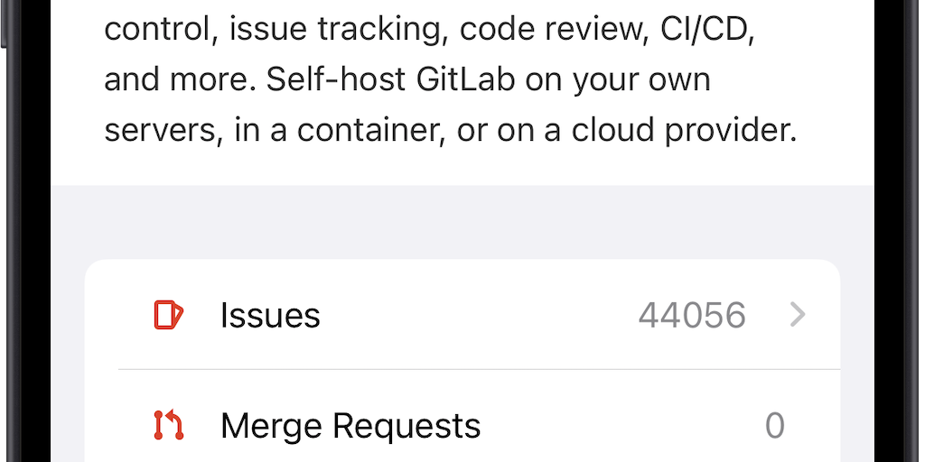The image size is (925, 462).
Task: Select the Merge Requests label text
Action: (350, 424)
